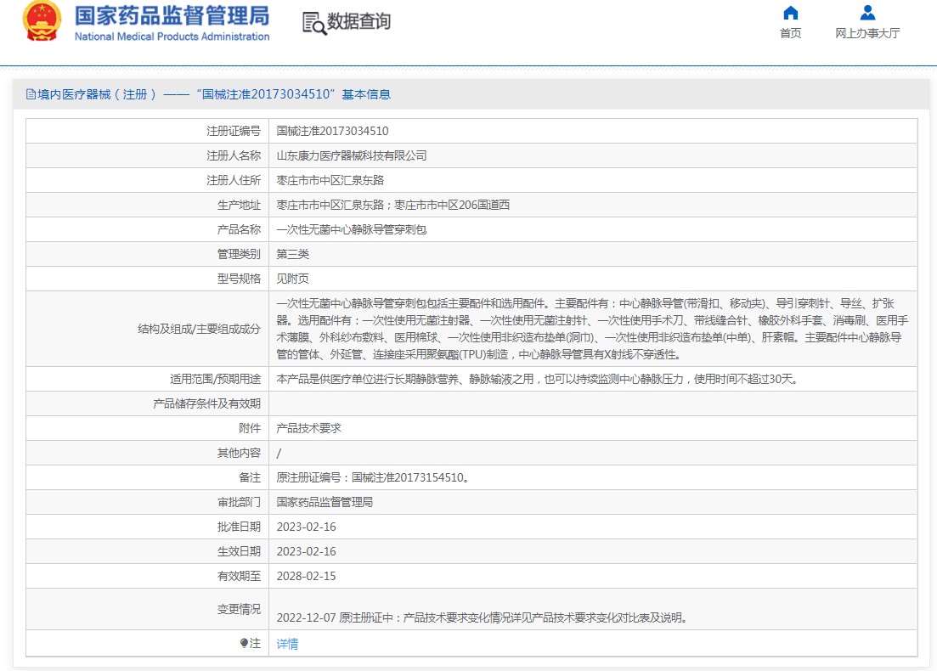Click the person icon above 网上办事大厅
The width and height of the screenshot is (937, 671).
pos(866,13)
